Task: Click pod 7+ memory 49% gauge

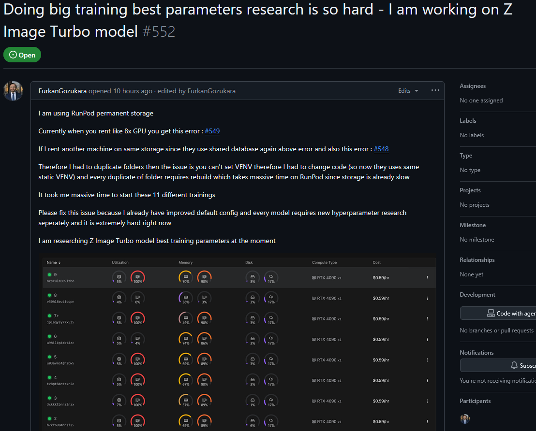Action: tap(186, 318)
